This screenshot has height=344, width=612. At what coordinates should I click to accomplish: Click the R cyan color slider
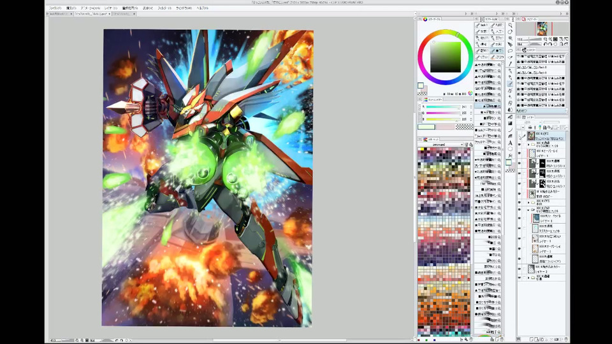444,106
